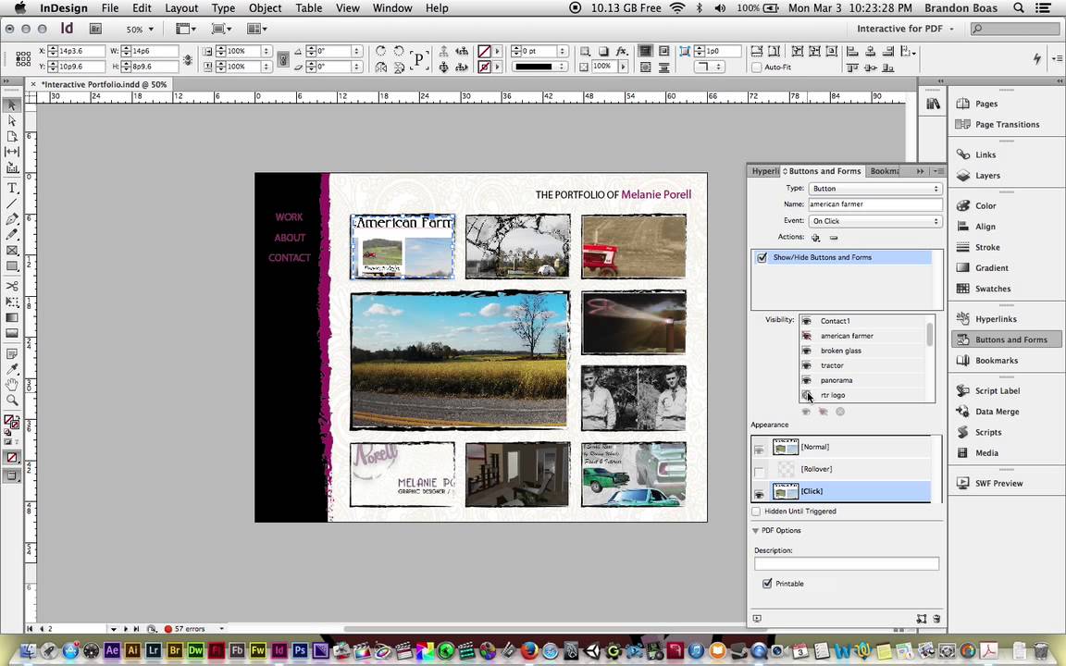Click the fill color swatch in control bar

pyautogui.click(x=484, y=51)
